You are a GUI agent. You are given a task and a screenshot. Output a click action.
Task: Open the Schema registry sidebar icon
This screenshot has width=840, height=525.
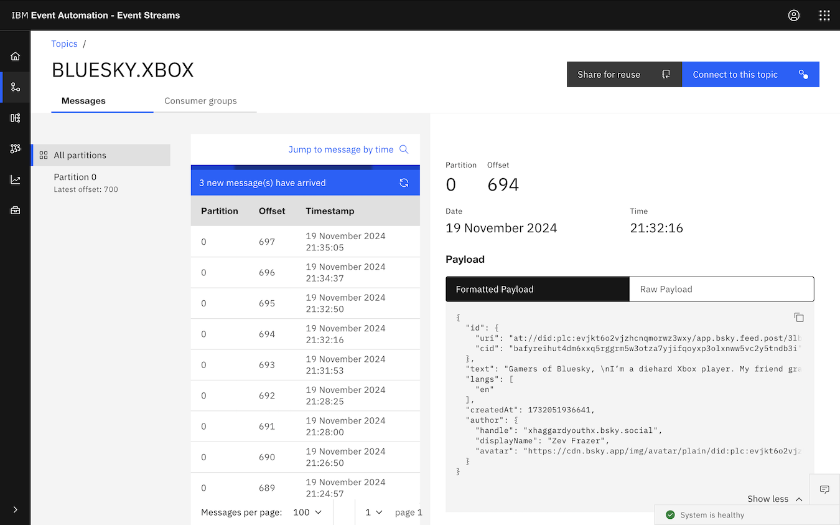[15, 118]
